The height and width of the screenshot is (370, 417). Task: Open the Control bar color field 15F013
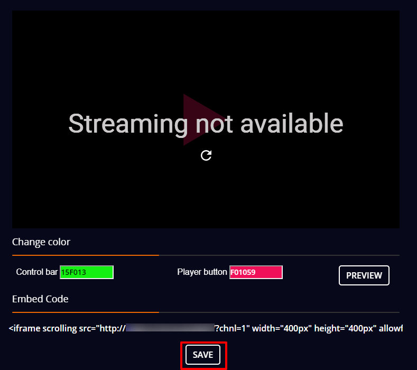87,272
